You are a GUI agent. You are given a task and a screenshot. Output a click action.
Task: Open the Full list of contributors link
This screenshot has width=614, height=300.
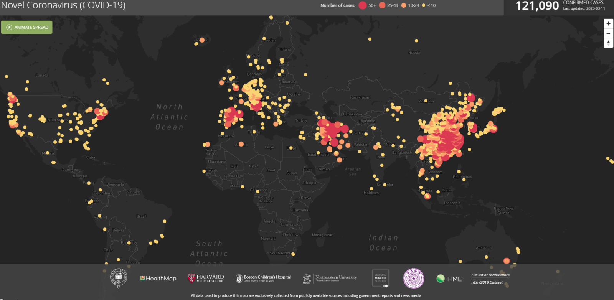[x=490, y=275]
